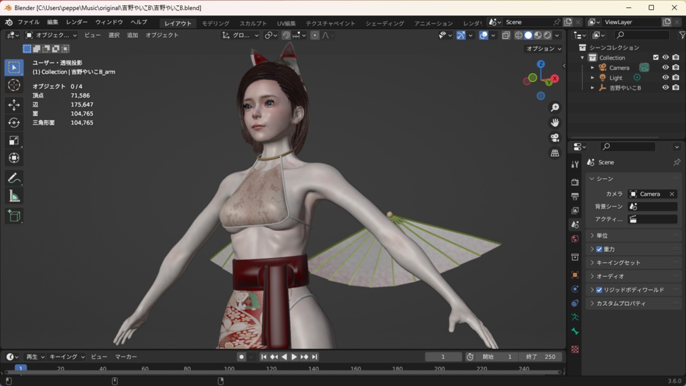Open the Texture properties checker tab
This screenshot has width=686, height=386.
(575, 349)
